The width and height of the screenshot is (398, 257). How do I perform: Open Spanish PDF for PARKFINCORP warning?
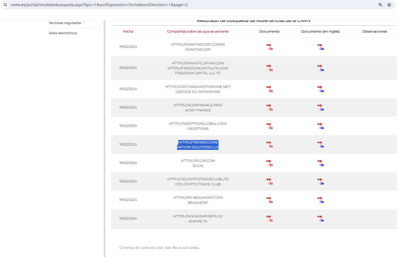pyautogui.click(x=269, y=47)
